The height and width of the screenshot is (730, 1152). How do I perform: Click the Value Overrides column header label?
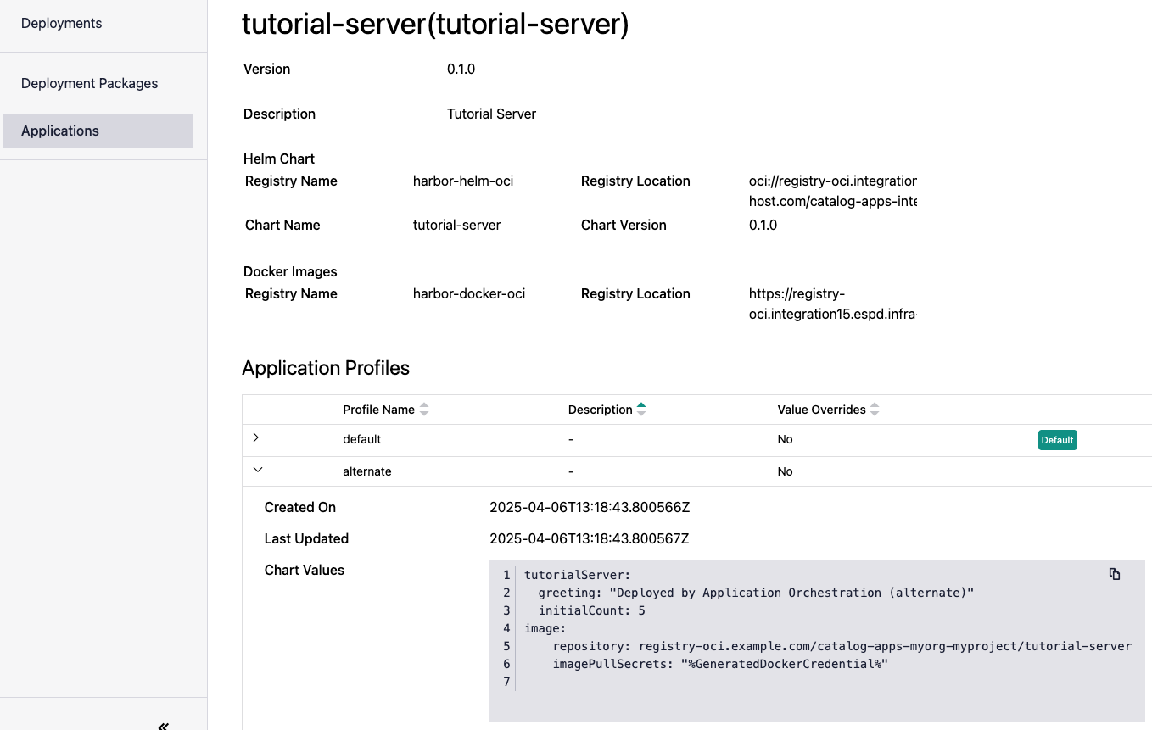(821, 410)
